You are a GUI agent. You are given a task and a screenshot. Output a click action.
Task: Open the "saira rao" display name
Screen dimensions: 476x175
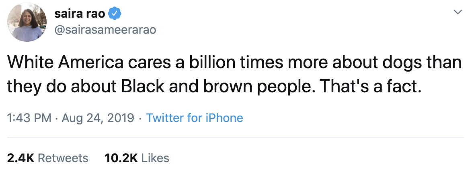click(79, 14)
